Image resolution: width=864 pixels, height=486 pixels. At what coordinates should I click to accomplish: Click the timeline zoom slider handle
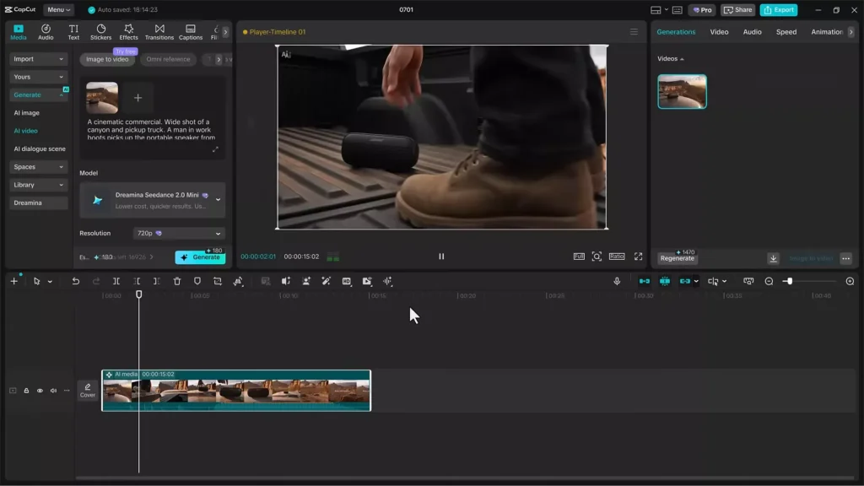pyautogui.click(x=789, y=281)
